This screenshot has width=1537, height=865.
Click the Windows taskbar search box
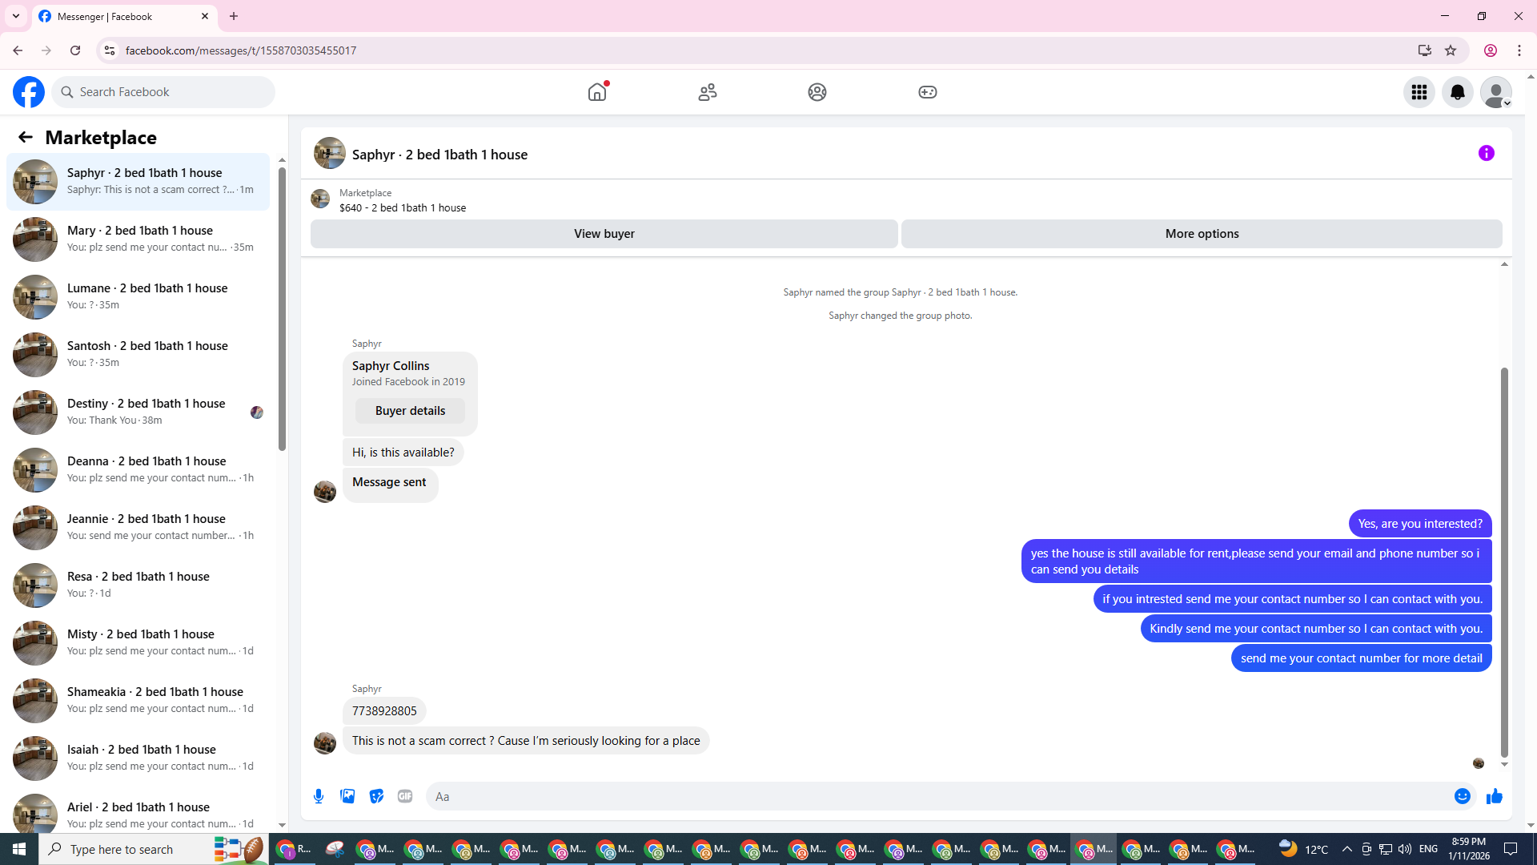click(x=152, y=849)
